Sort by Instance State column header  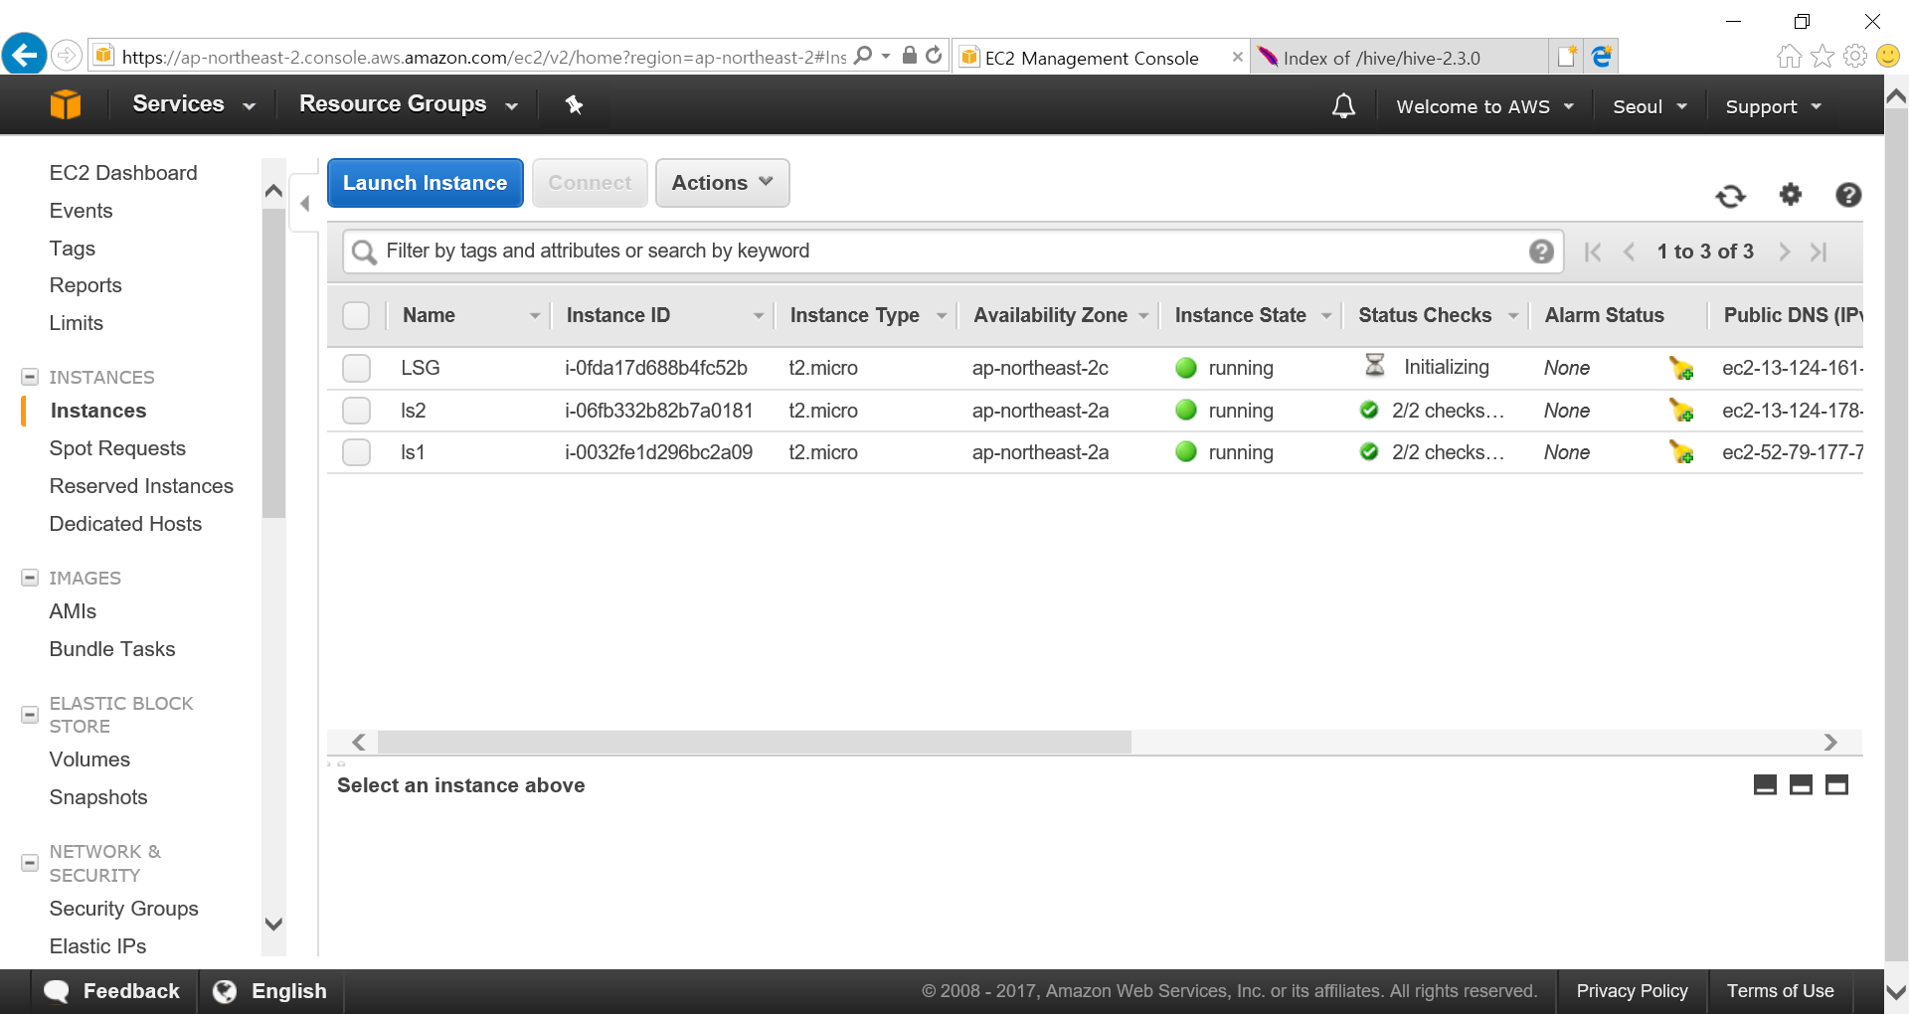pyautogui.click(x=1240, y=315)
